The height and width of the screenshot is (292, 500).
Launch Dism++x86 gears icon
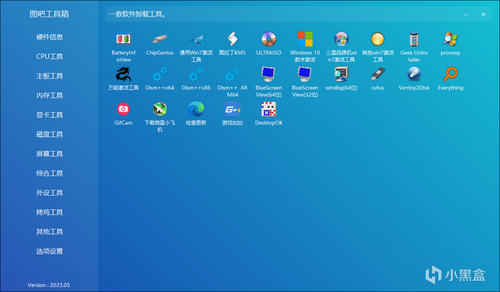[196, 74]
